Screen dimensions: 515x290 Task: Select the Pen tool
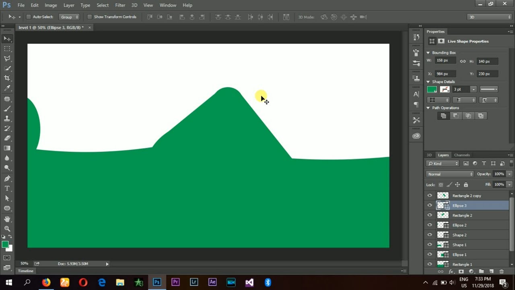point(7,178)
